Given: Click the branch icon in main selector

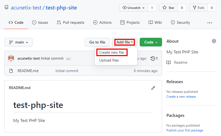Looking at the screenshot, I should (x=11, y=42).
